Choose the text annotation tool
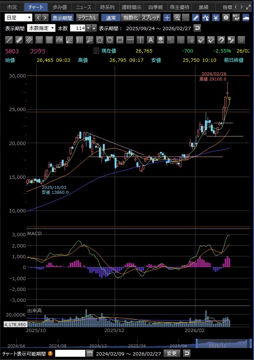 point(150,40)
